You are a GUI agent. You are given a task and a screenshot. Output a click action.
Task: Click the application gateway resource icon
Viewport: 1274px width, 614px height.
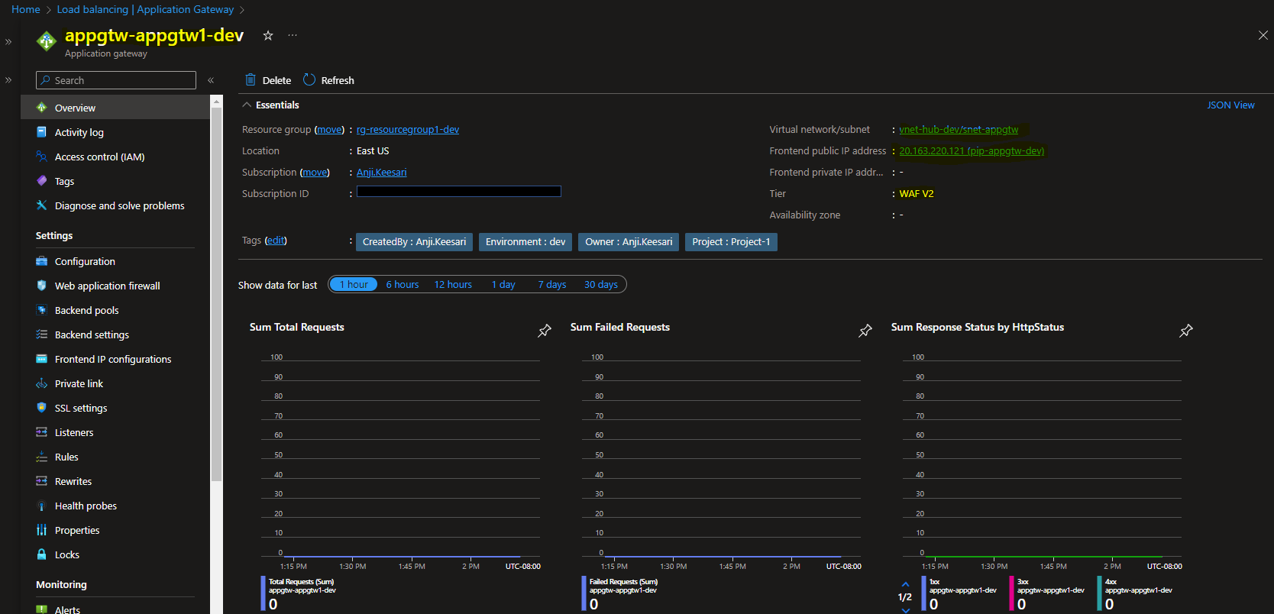coord(47,41)
